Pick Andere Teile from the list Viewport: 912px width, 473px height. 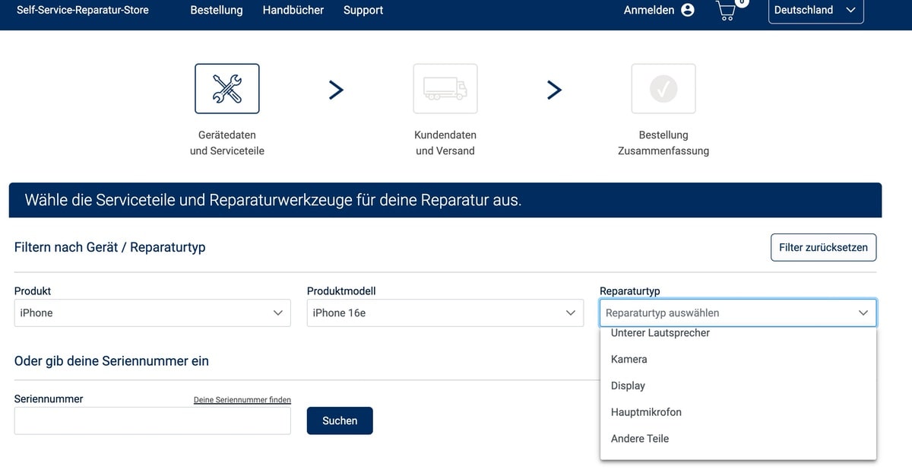tap(640, 439)
